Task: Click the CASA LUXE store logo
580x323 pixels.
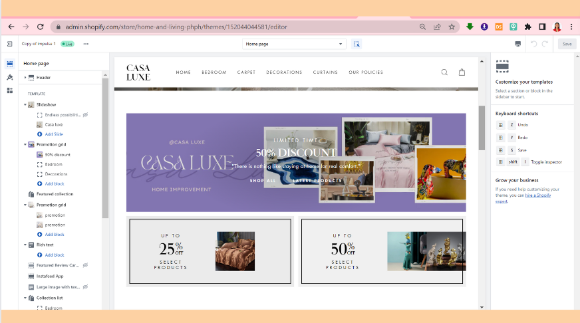Action: click(x=138, y=72)
